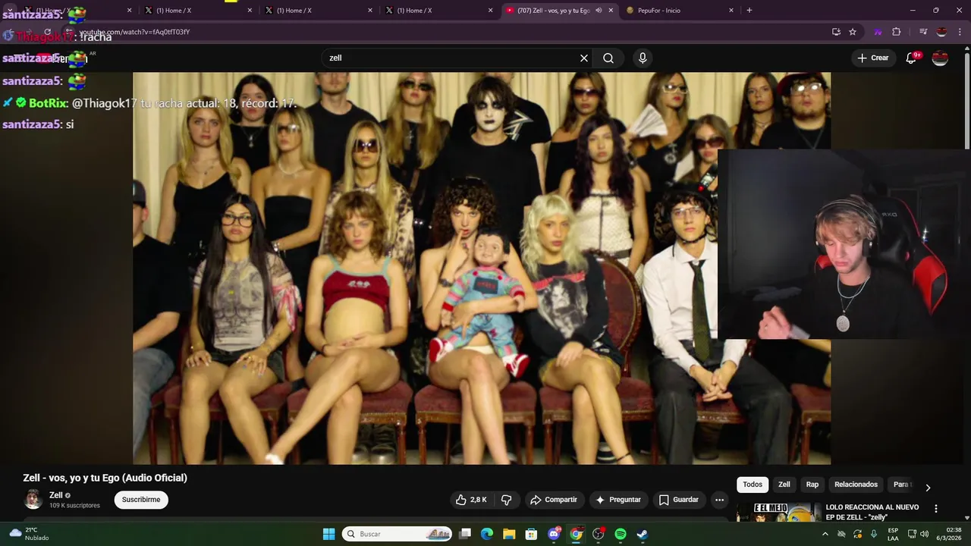971x546 pixels.
Task: Click the Suscribirme button
Action: point(141,500)
